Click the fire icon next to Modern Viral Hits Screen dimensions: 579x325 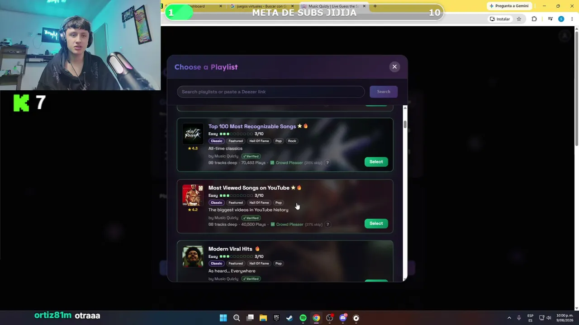pos(257,249)
